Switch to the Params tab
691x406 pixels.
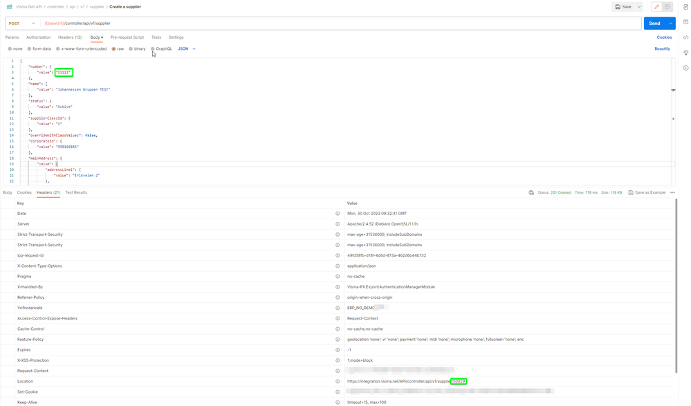(12, 37)
